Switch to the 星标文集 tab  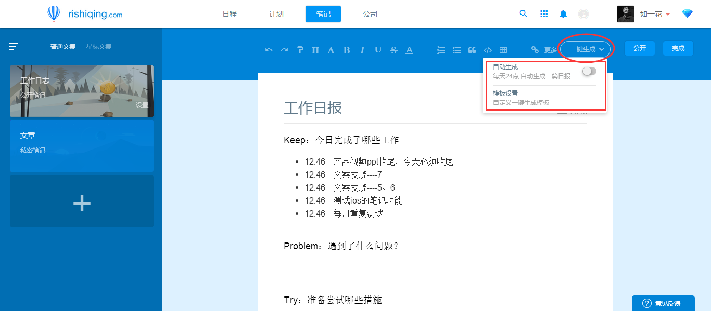[98, 46]
